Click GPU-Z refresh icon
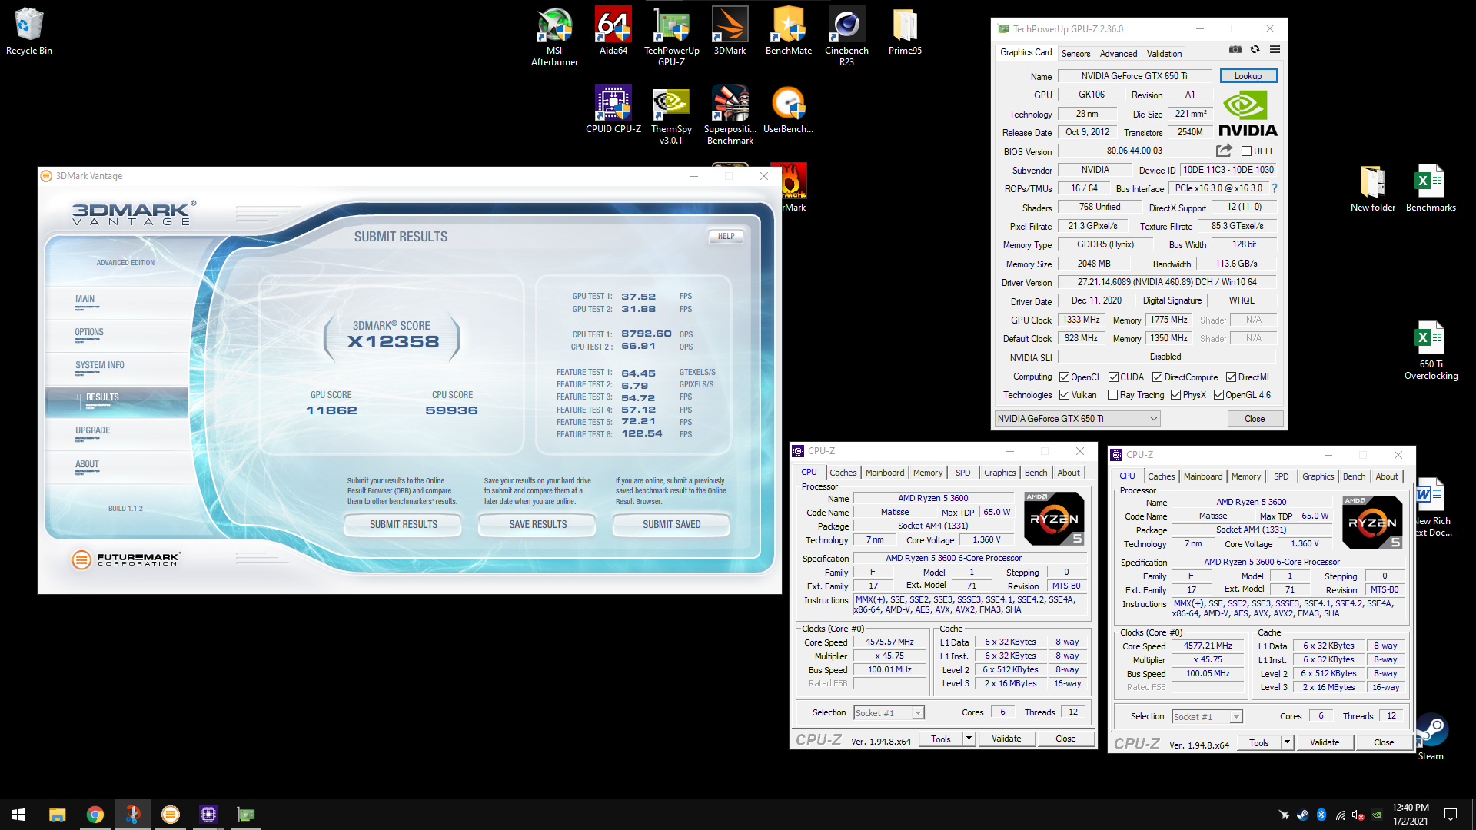The width and height of the screenshot is (1476, 830). [x=1255, y=49]
